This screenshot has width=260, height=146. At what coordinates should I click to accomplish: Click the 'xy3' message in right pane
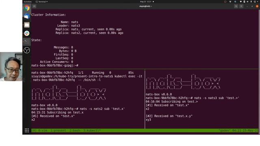click(x=148, y=120)
